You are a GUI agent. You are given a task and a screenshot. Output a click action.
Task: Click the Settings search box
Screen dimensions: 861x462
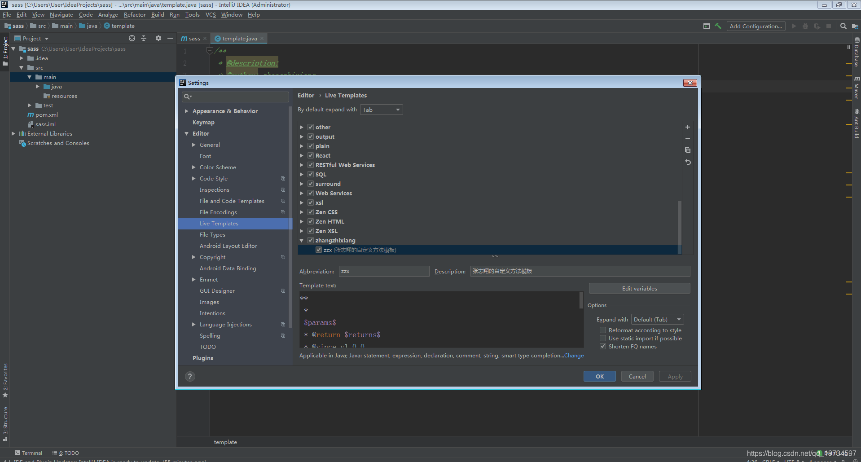235,97
